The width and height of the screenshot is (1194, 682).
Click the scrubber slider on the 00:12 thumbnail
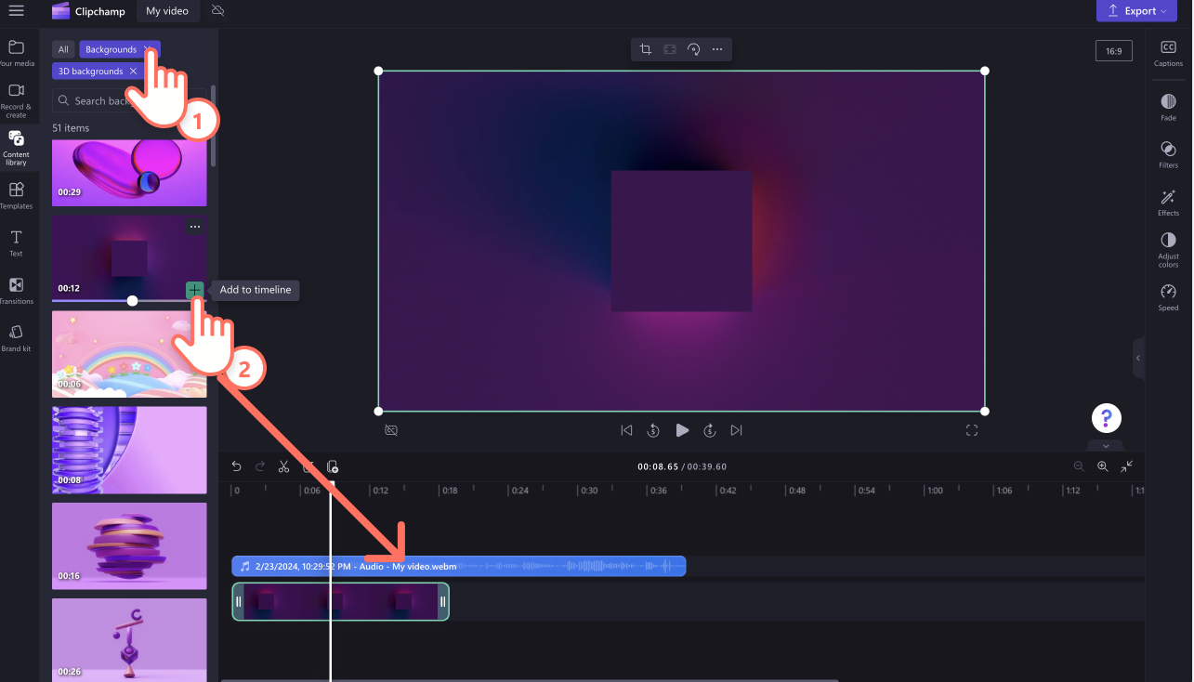(133, 300)
